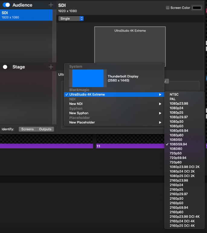The width and height of the screenshot is (207, 233).
Task: Select the UltraStudio 4K Extreme screen preview
Action: (x=130, y=45)
